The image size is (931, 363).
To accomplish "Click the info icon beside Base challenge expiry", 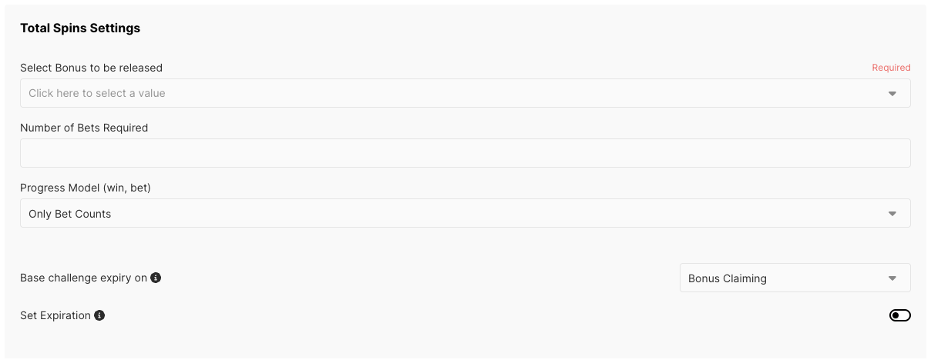I will pos(156,278).
